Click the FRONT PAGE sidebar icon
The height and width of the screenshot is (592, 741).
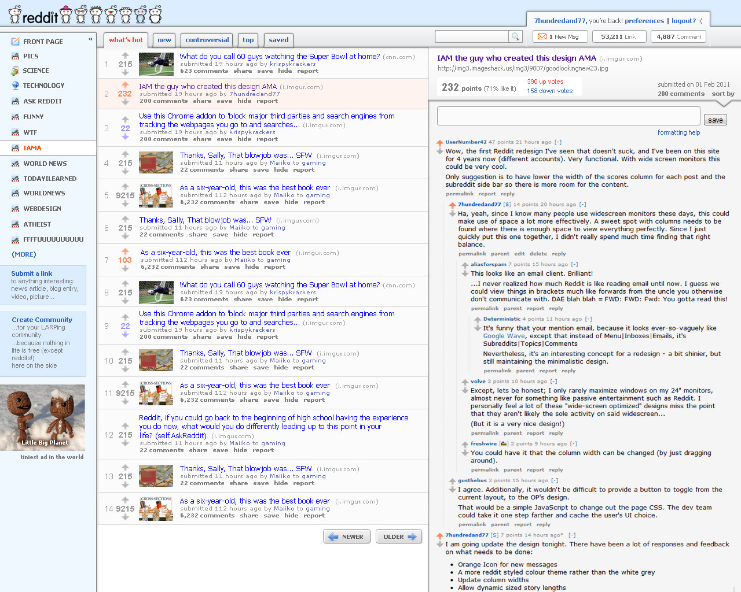click(15, 42)
